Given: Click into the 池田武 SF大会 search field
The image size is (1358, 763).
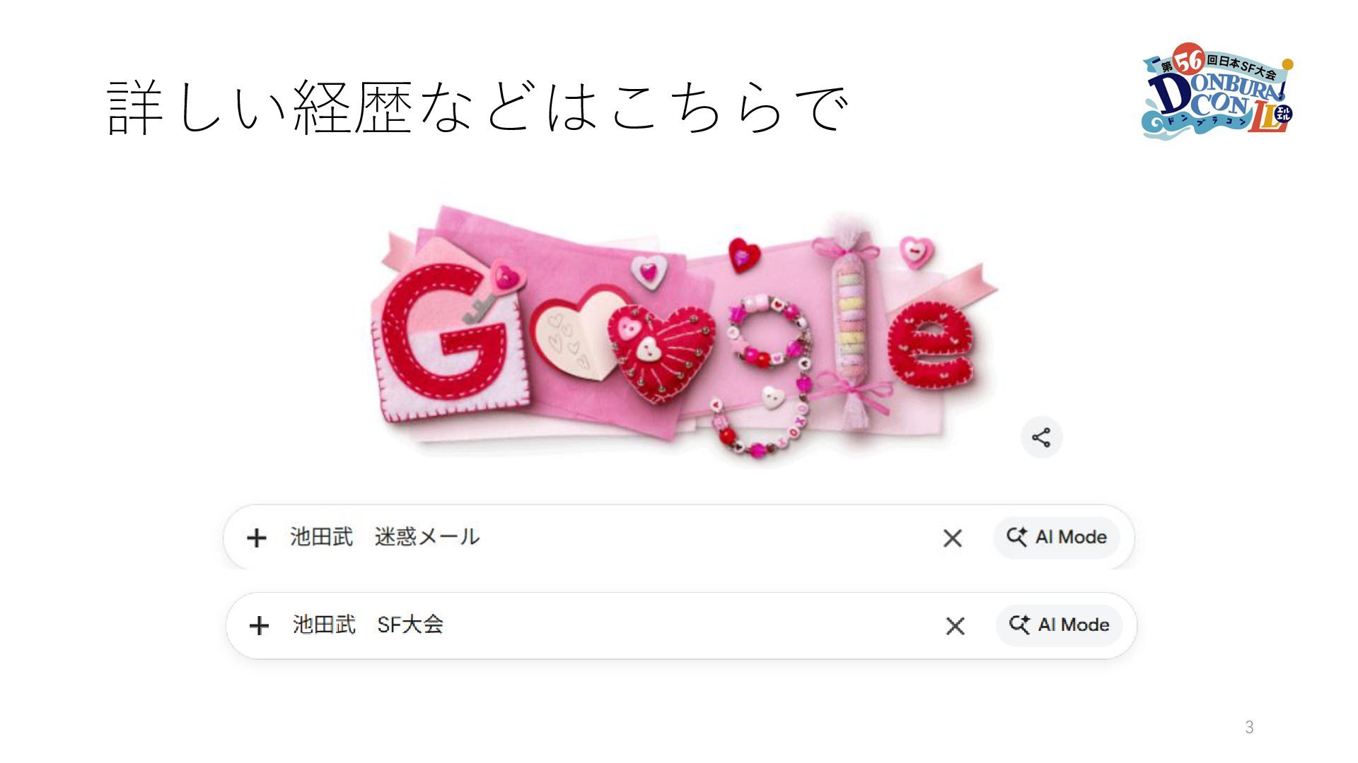Looking at the screenshot, I should click(x=605, y=625).
